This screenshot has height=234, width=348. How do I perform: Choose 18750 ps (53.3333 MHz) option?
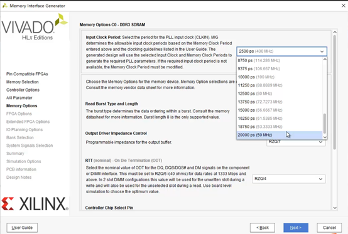tap(280, 127)
